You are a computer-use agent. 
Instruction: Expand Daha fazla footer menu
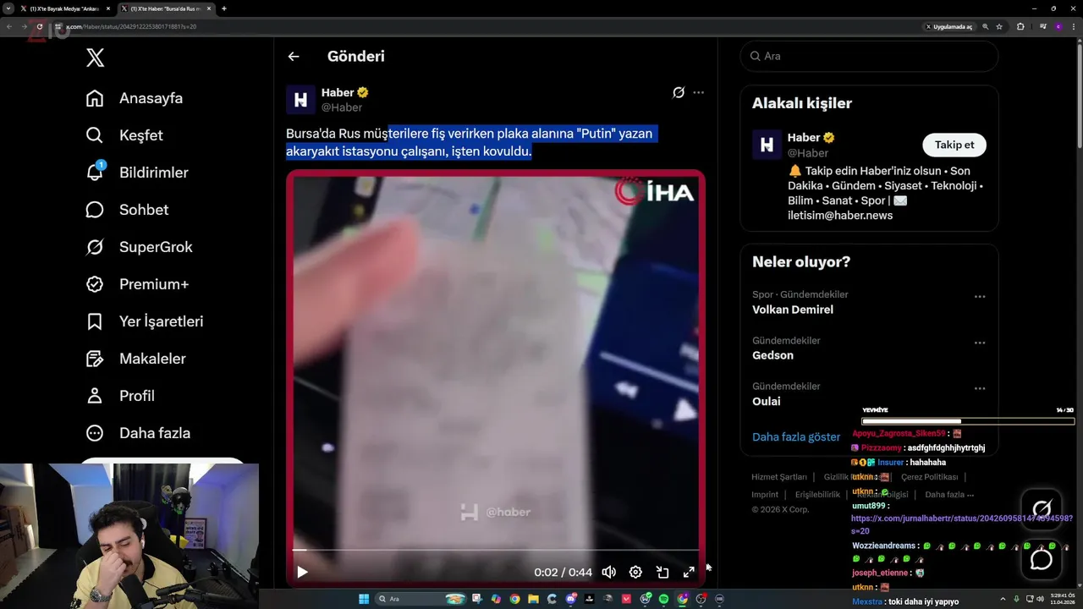(x=949, y=495)
